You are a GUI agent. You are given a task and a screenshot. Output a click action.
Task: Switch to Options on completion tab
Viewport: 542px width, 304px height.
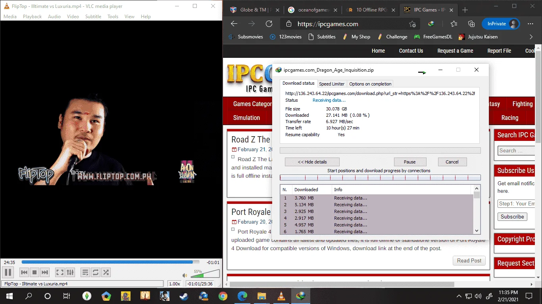[x=370, y=84]
